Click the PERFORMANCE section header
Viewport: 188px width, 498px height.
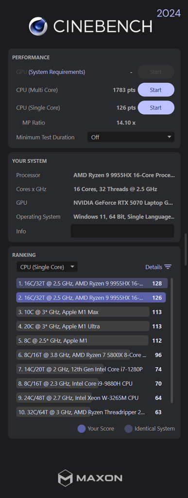point(31,57)
